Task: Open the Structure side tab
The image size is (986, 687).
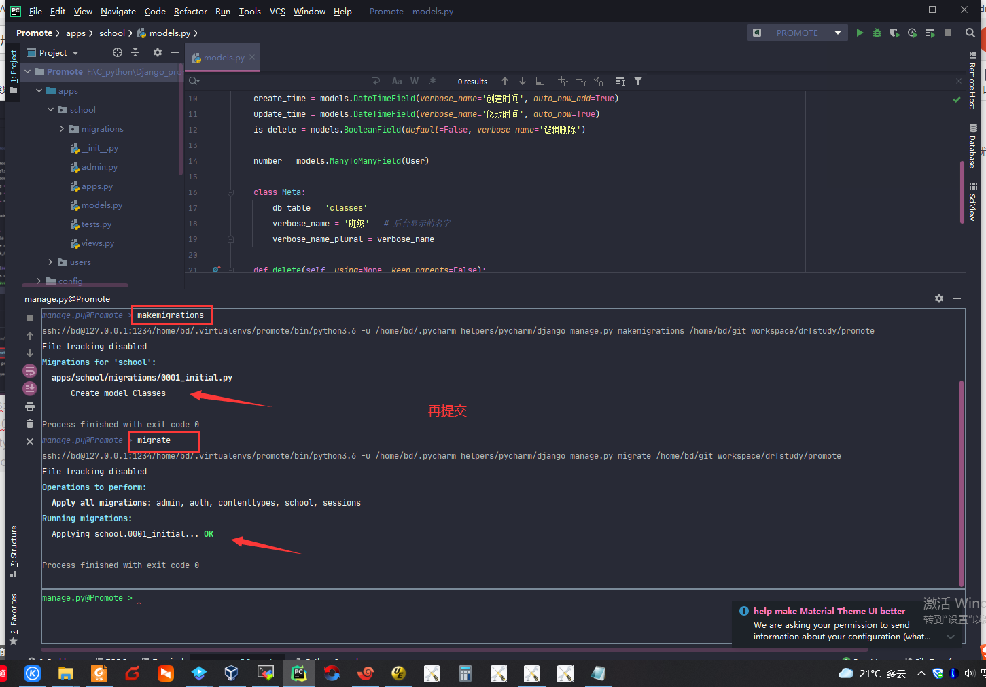Action: (x=14, y=551)
